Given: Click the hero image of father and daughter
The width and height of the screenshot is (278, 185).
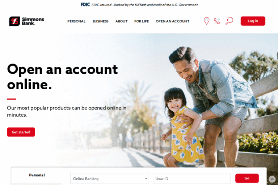Looking at the screenshot, I should tap(204, 106).
